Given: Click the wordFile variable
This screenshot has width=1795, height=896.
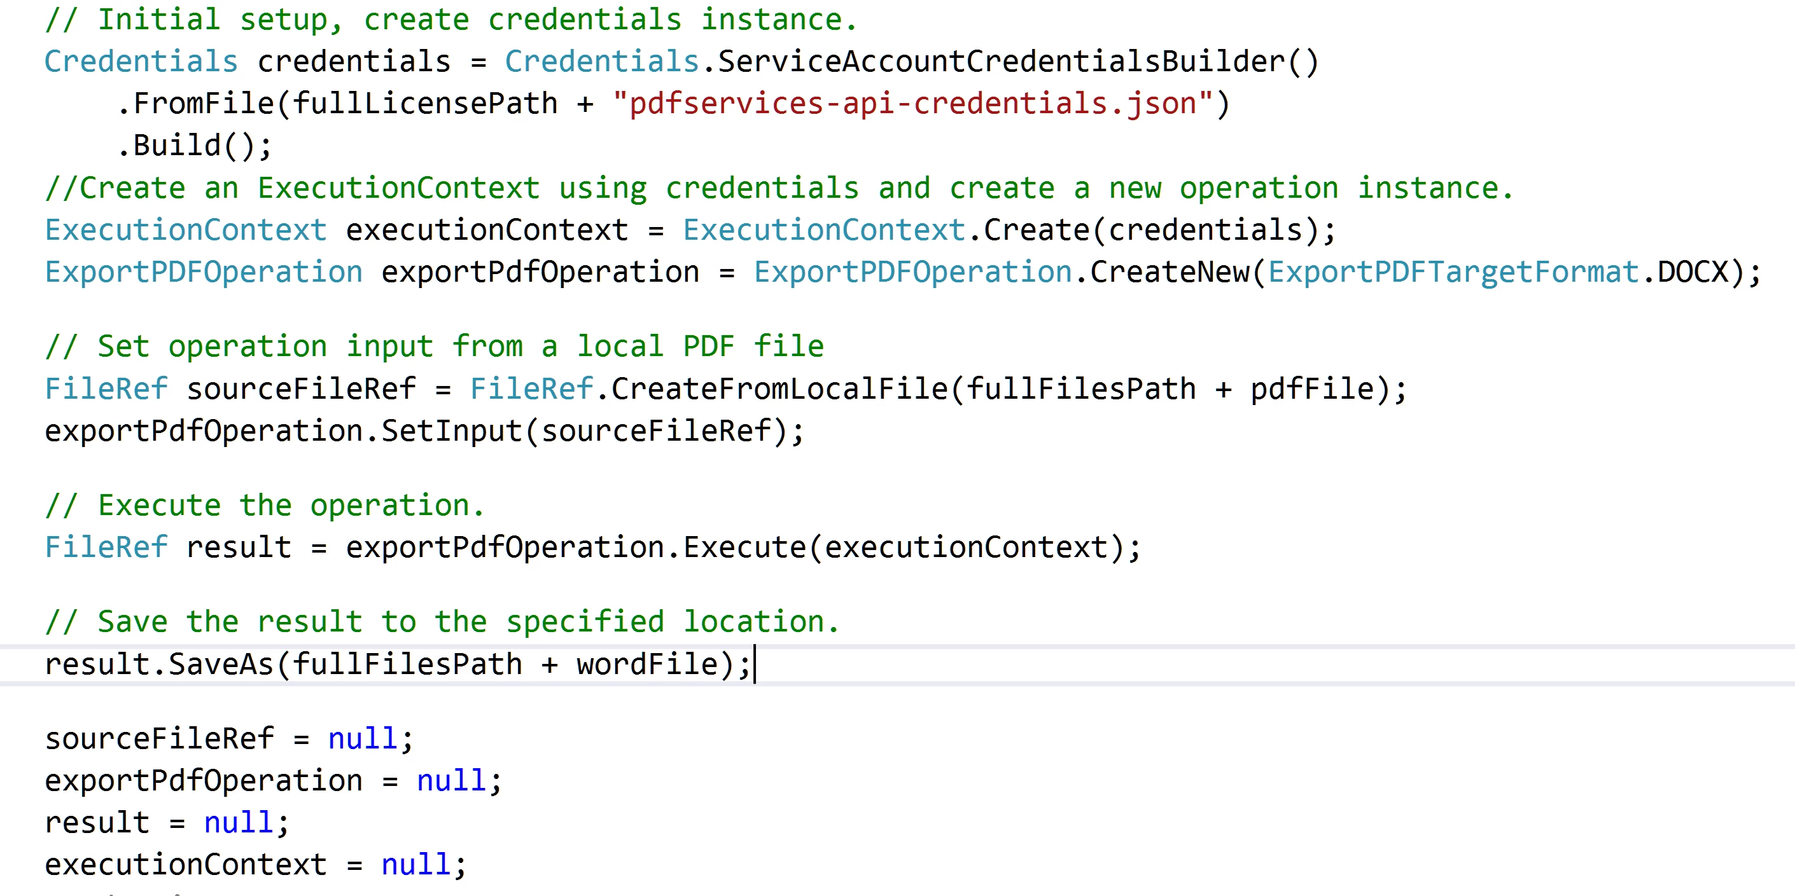Looking at the screenshot, I should click(646, 664).
